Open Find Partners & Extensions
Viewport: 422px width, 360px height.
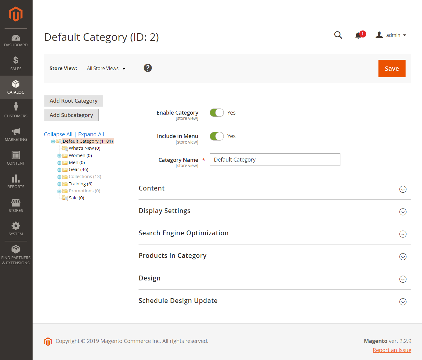click(16, 255)
